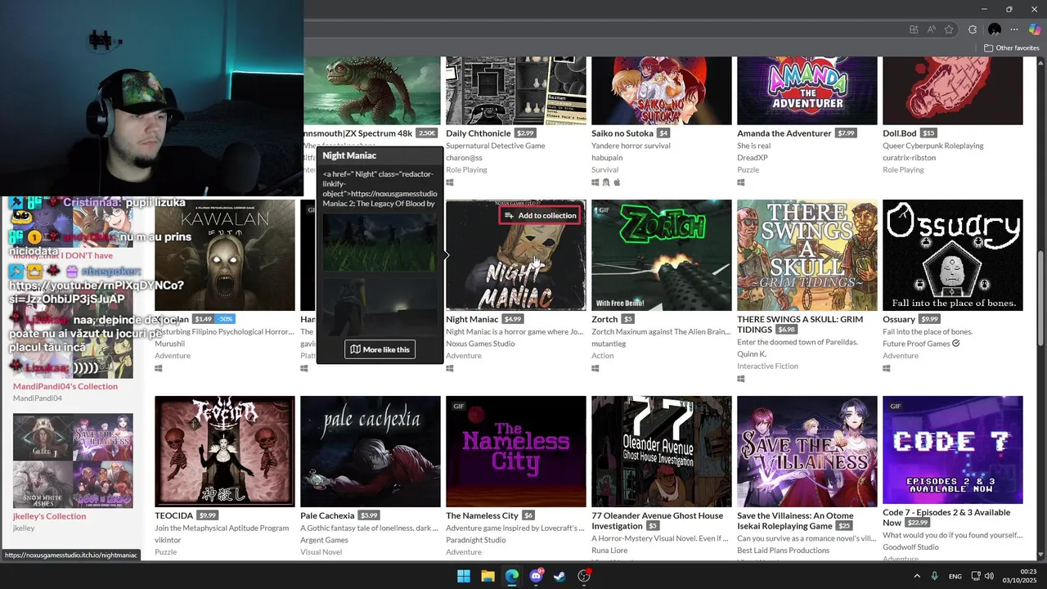This screenshot has width=1047, height=589.
Task: Open the Argent Games author link
Action: tap(324, 540)
